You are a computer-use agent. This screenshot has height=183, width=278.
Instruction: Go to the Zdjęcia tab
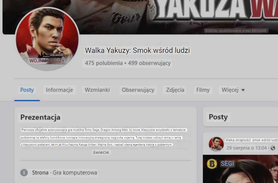175,90
